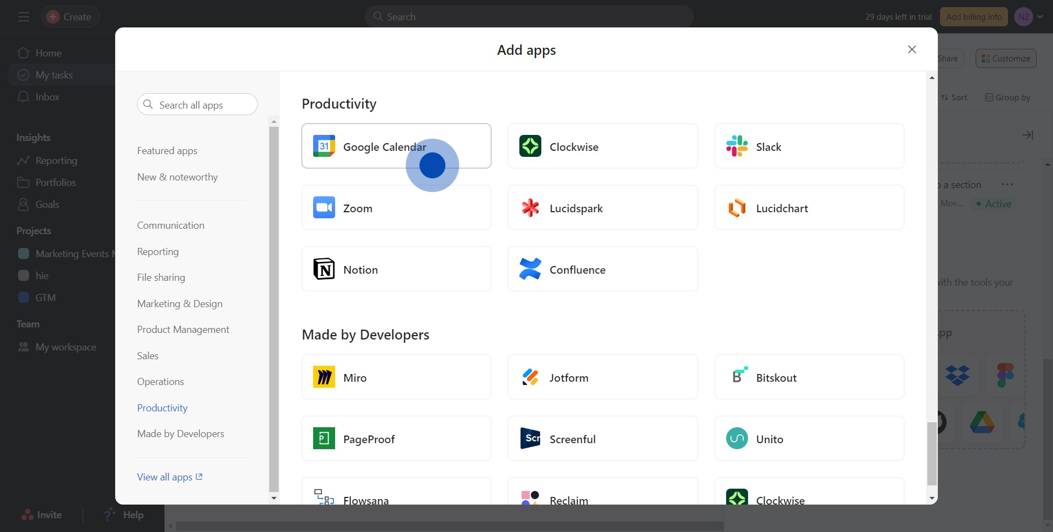
Task: Open the Screenful integration
Action: click(x=602, y=438)
